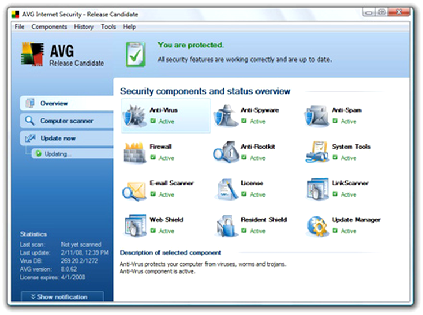This screenshot has height=315, width=423.
Task: Click the Active status mark under Anti-Virus
Action: (x=153, y=121)
